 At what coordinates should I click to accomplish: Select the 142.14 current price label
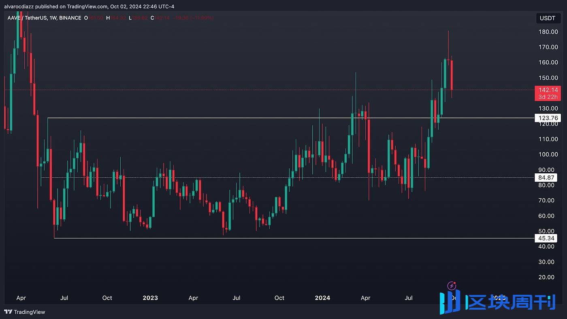(x=548, y=90)
